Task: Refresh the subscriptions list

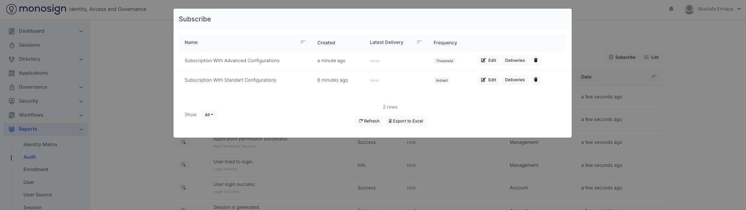Action: (x=369, y=121)
